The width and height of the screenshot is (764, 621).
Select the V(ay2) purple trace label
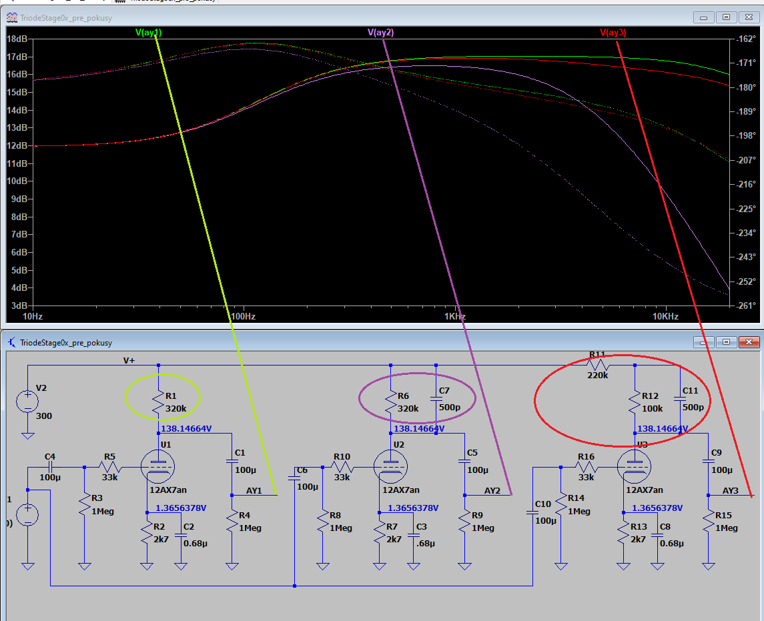pos(380,32)
